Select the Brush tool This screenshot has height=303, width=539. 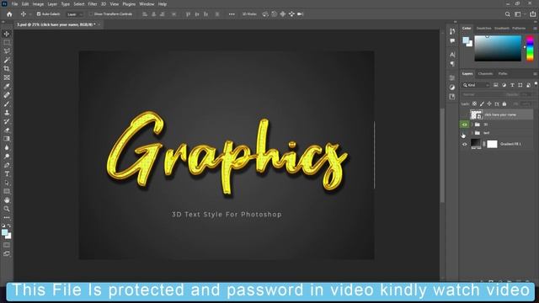7,104
